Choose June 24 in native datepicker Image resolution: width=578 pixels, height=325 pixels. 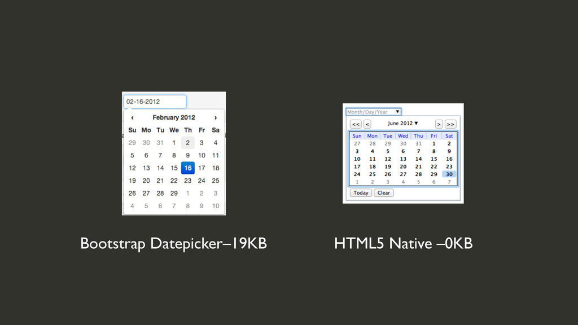coord(357,174)
